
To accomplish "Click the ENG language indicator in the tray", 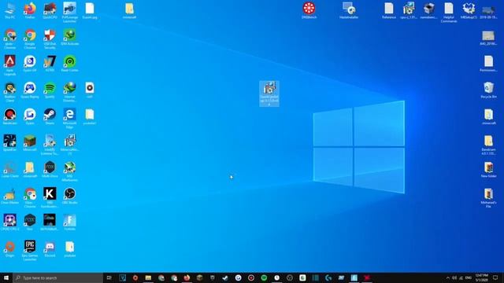I will (469, 277).
